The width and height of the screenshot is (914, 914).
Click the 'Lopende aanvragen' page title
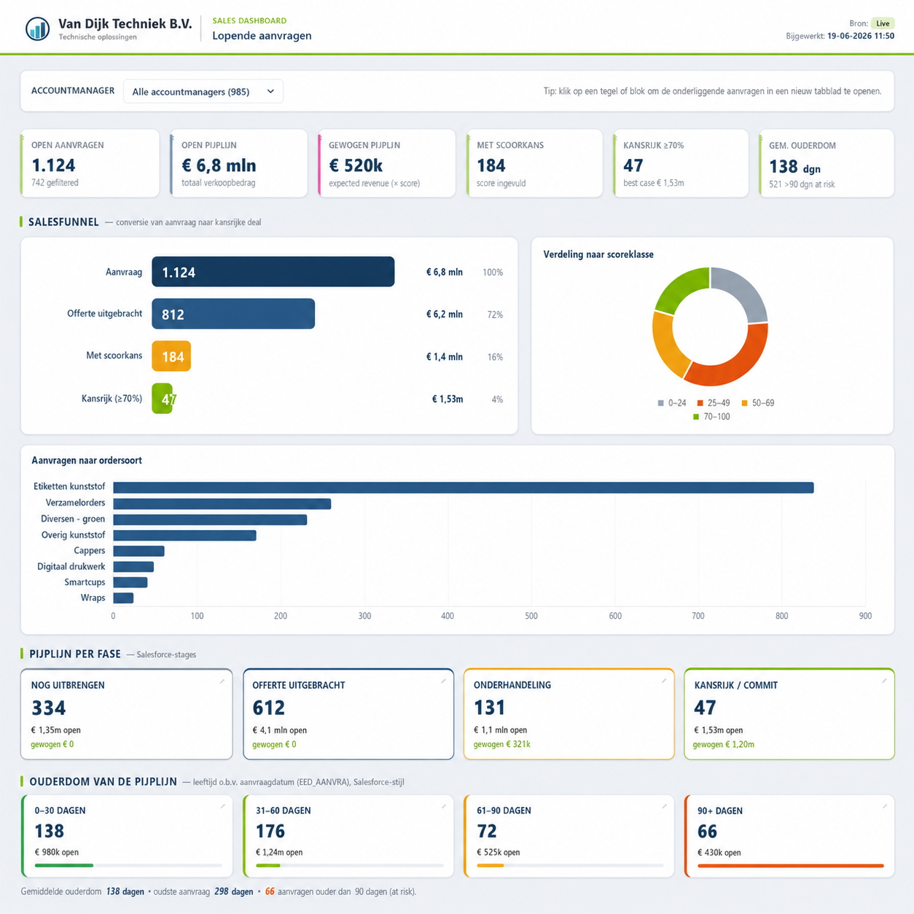pyautogui.click(x=262, y=36)
